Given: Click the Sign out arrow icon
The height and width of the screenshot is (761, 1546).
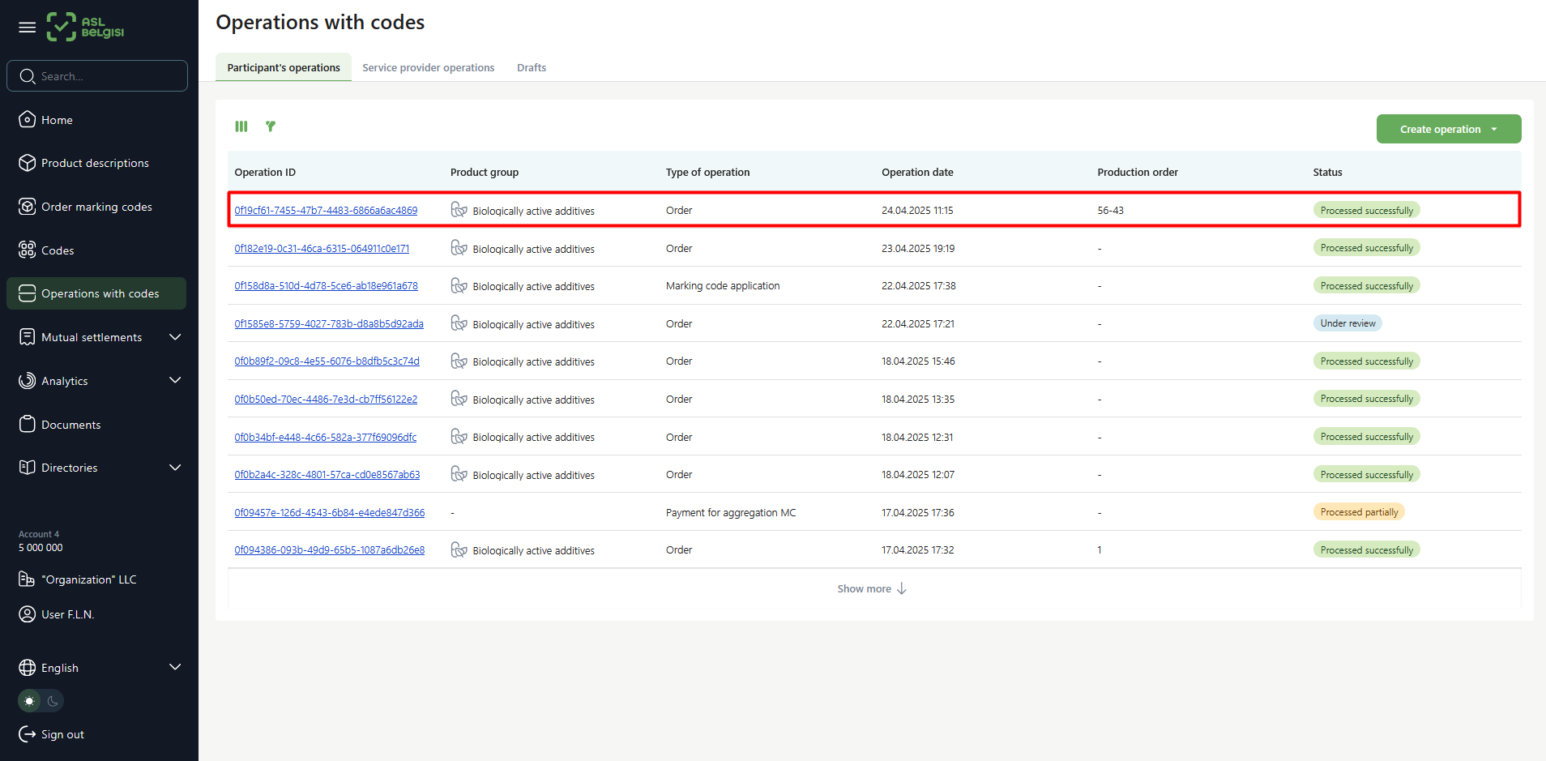Looking at the screenshot, I should click(x=27, y=734).
